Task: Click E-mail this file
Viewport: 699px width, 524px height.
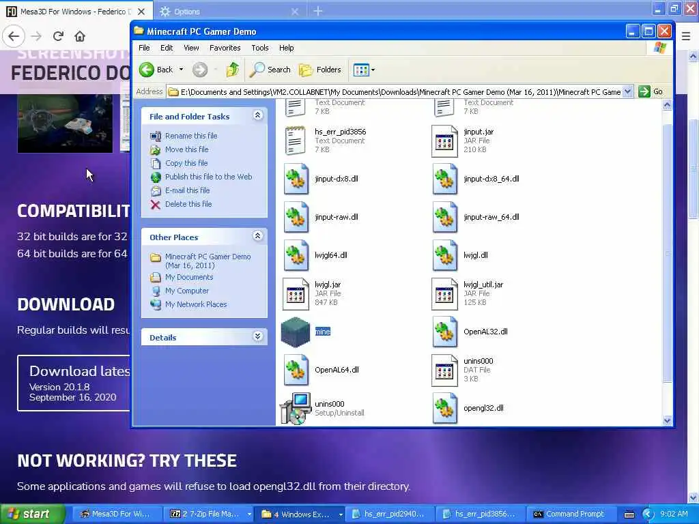Action: (187, 190)
